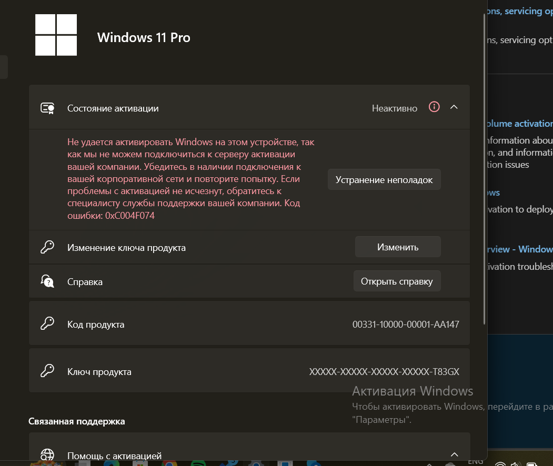Click the Изменение ключа продукта label
Viewport: 553px width, 466px height.
coord(126,248)
